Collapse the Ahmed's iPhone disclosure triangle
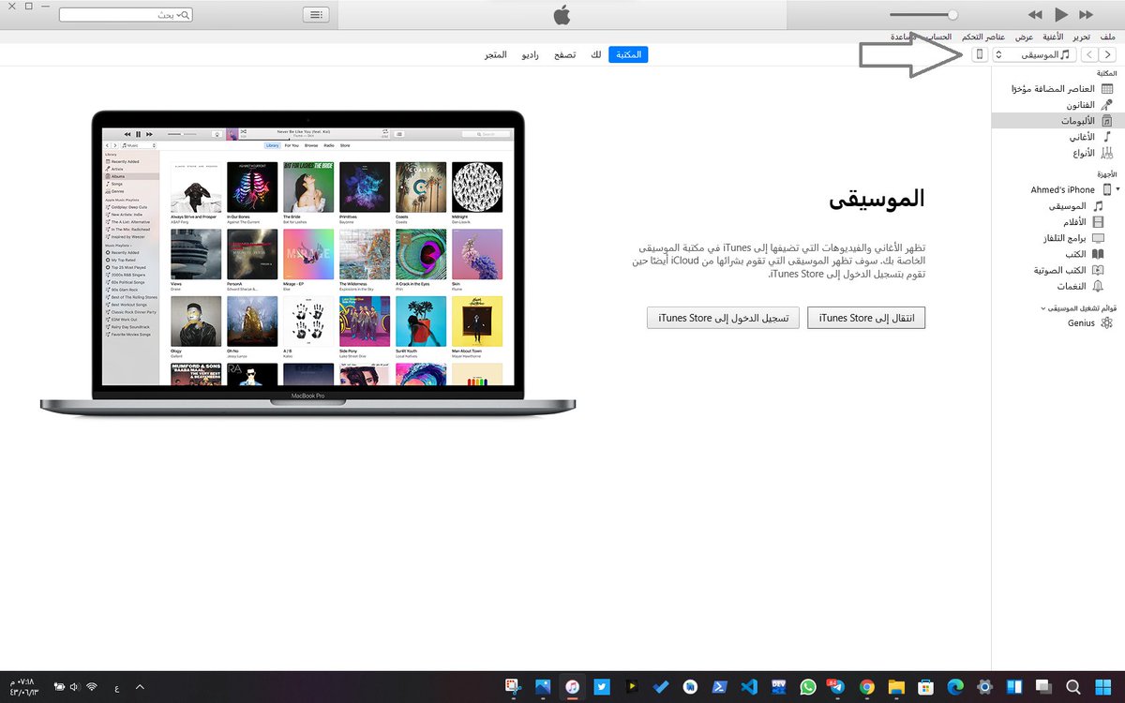Image resolution: width=1125 pixels, height=703 pixels. click(x=1117, y=189)
